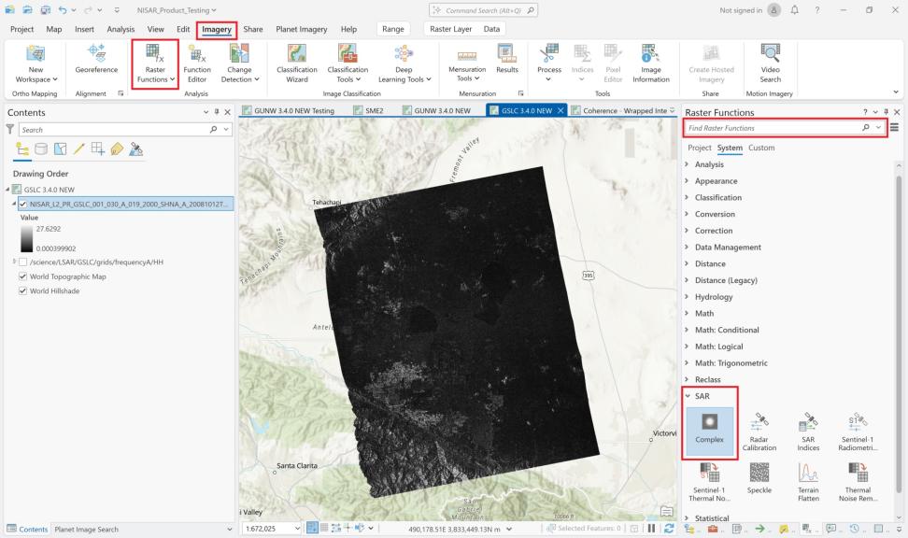Open the Raster Functions pane menu
Screen dimensions: 908x538
(x=895, y=127)
